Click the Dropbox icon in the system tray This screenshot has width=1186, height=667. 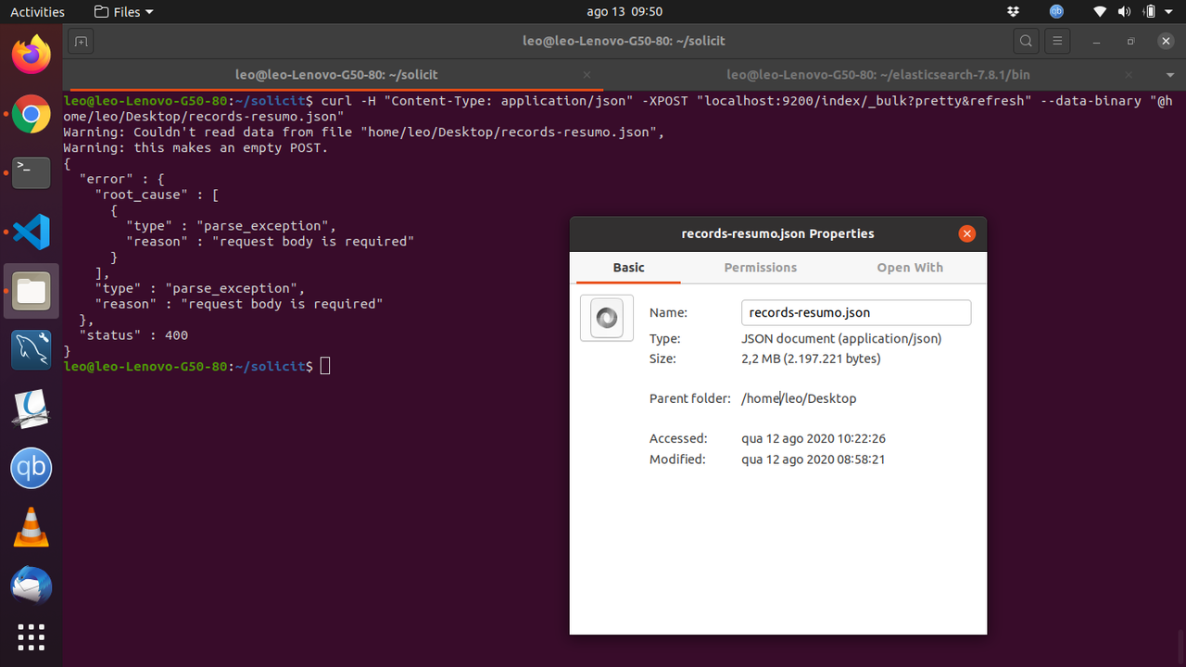[x=1013, y=12]
